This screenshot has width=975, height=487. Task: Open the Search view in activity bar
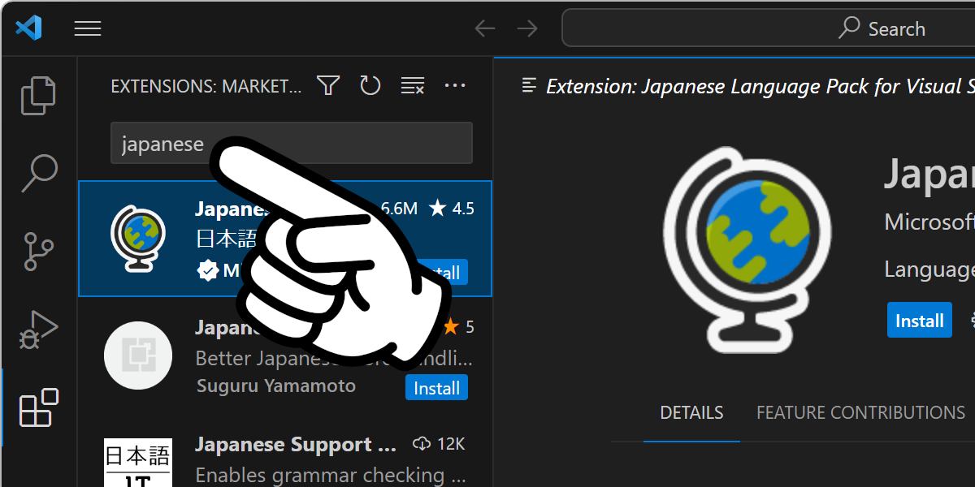[x=38, y=172]
